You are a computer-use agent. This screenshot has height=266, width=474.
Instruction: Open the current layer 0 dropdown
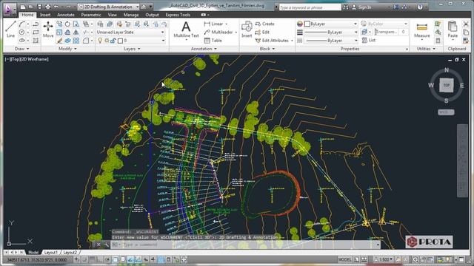click(x=131, y=40)
